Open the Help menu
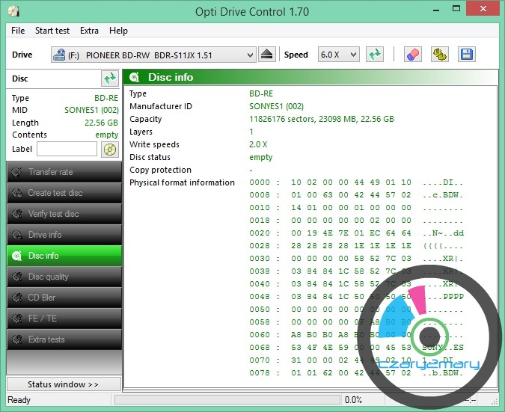This screenshot has width=505, height=412. (118, 31)
